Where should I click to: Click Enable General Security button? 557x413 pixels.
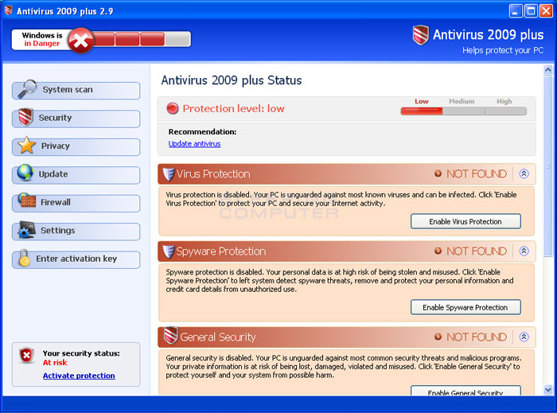click(x=465, y=390)
